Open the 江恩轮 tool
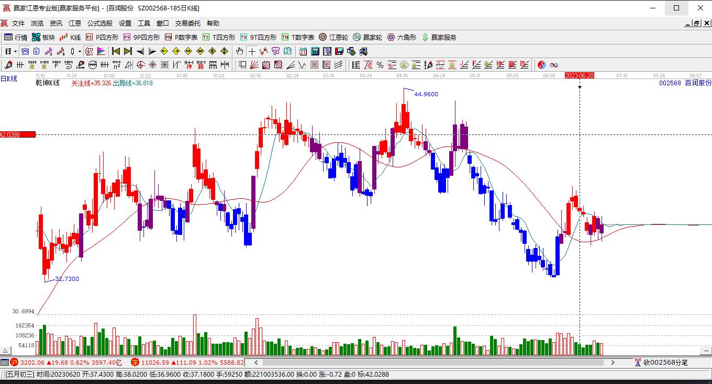The width and height of the screenshot is (712, 384). (333, 37)
